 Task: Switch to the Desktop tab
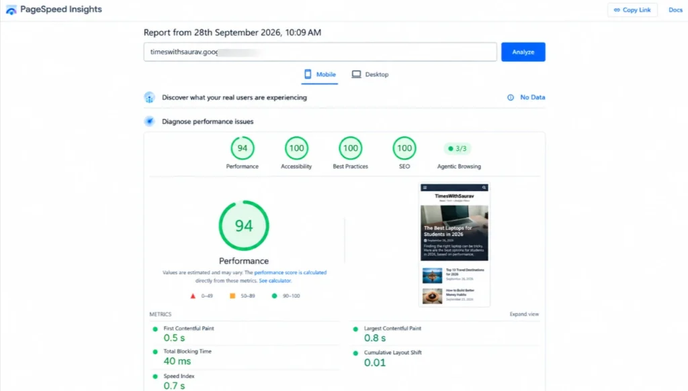coord(370,74)
